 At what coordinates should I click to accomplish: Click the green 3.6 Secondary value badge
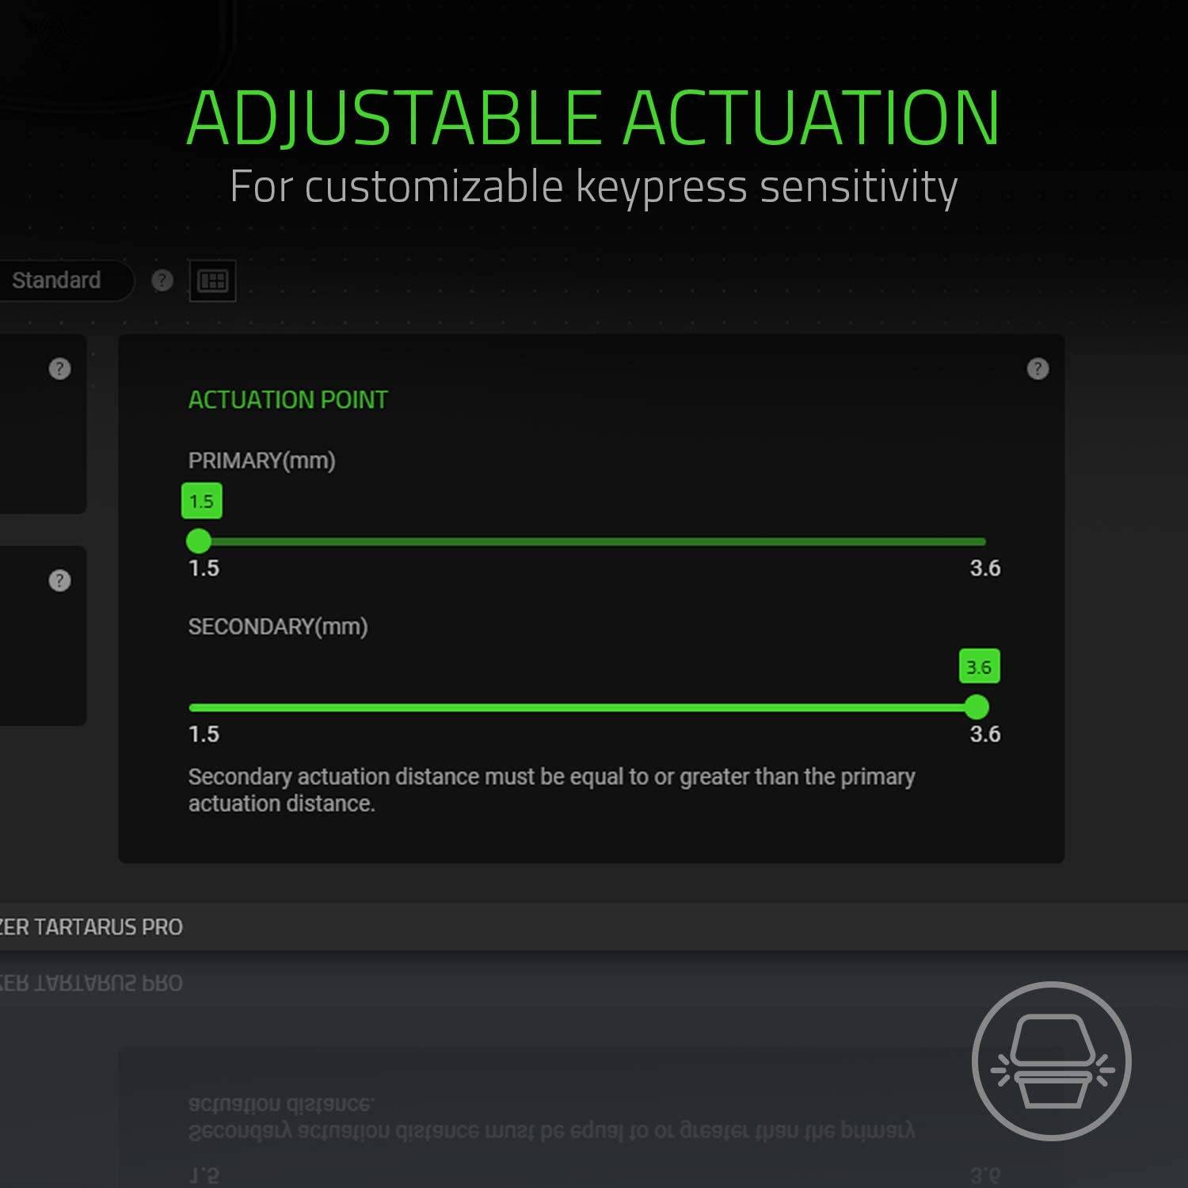click(979, 667)
